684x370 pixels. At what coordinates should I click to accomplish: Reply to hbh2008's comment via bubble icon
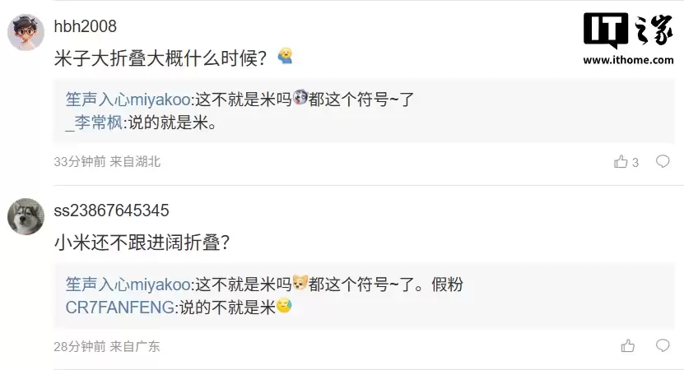point(663,161)
